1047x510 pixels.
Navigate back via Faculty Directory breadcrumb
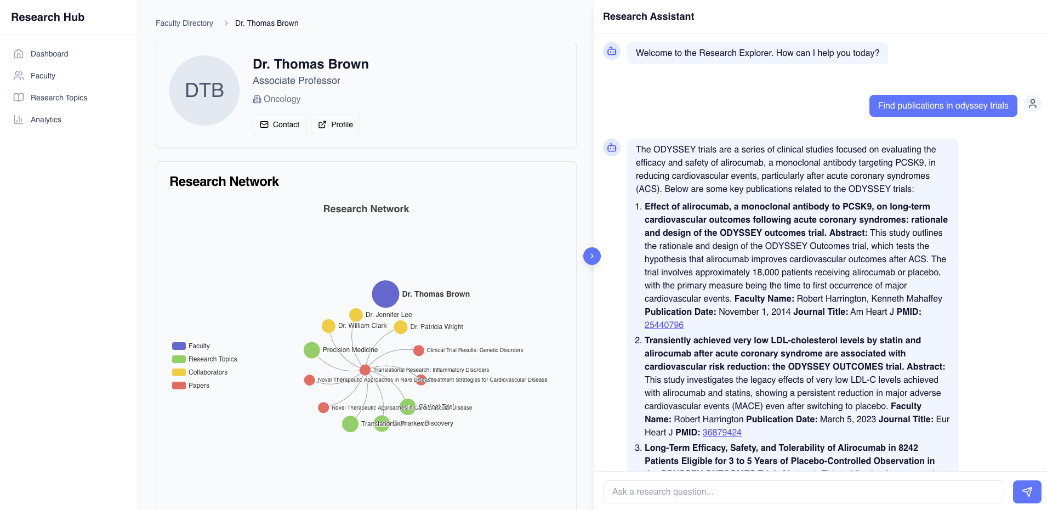pyautogui.click(x=184, y=23)
